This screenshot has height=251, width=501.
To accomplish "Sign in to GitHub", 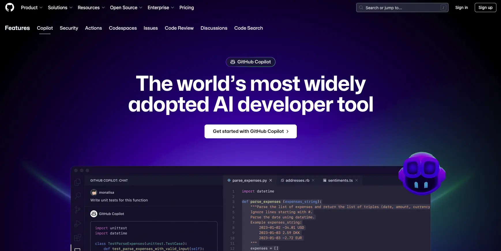I will coord(461,7).
